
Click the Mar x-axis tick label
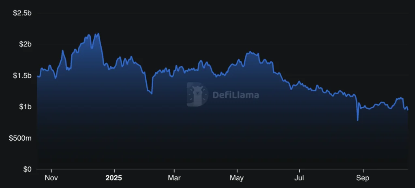tap(174, 178)
